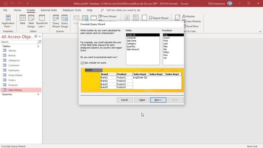The height and width of the screenshot is (148, 263).
Task: Go Back in the wizard
Action: pos(141,100)
